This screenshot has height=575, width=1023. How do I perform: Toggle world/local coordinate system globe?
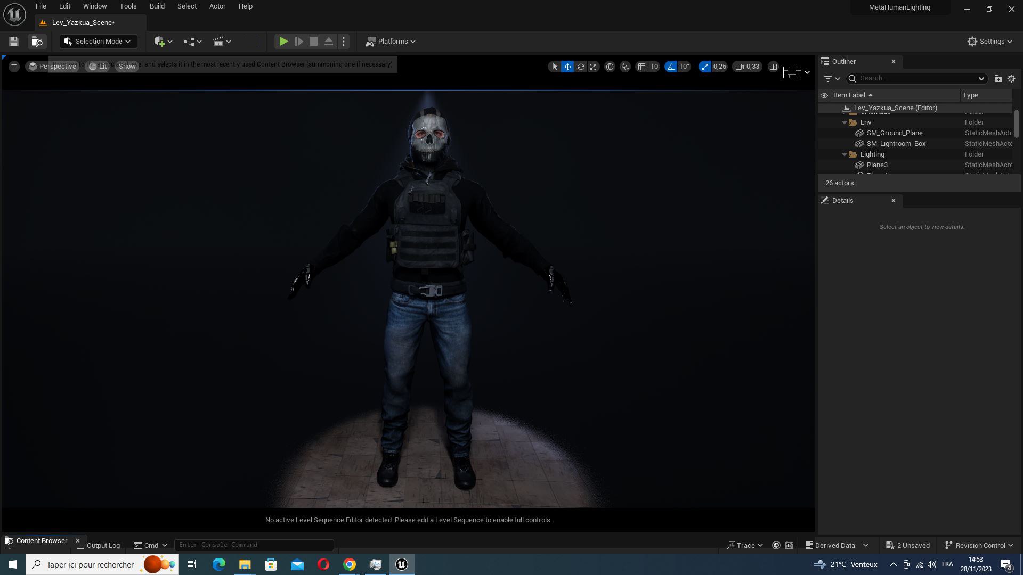[x=610, y=67]
